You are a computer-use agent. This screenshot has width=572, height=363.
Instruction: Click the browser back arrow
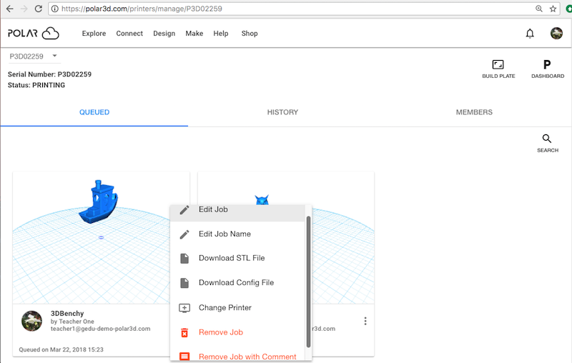[x=10, y=9]
